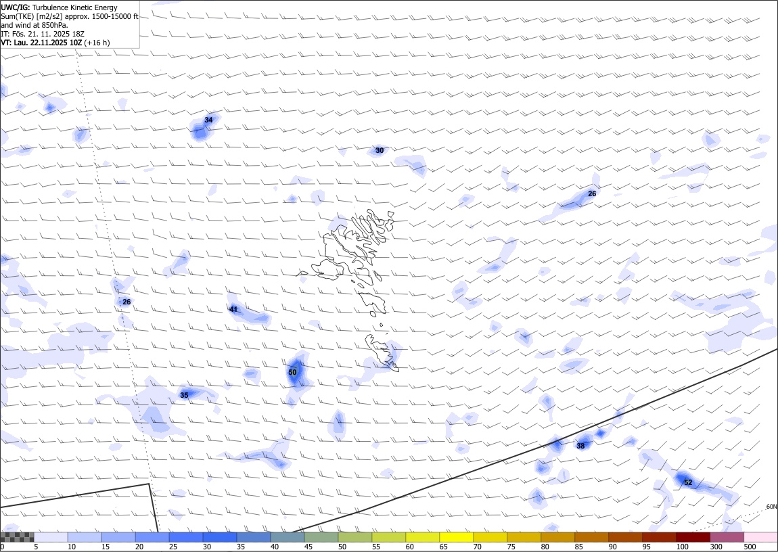Select the 60–65 yellow legend segment

(x=422, y=537)
